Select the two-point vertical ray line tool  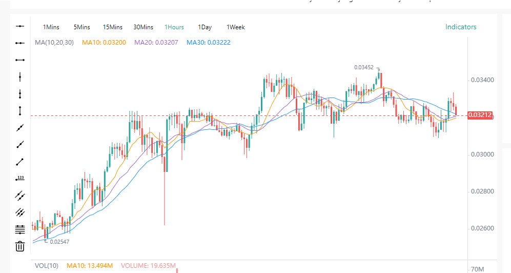pyautogui.click(x=20, y=94)
